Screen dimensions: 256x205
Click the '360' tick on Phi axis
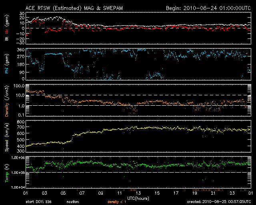coord(21,50)
